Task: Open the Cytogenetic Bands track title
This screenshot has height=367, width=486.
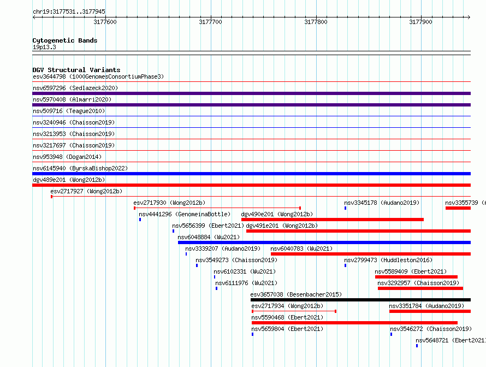Action: [x=64, y=40]
